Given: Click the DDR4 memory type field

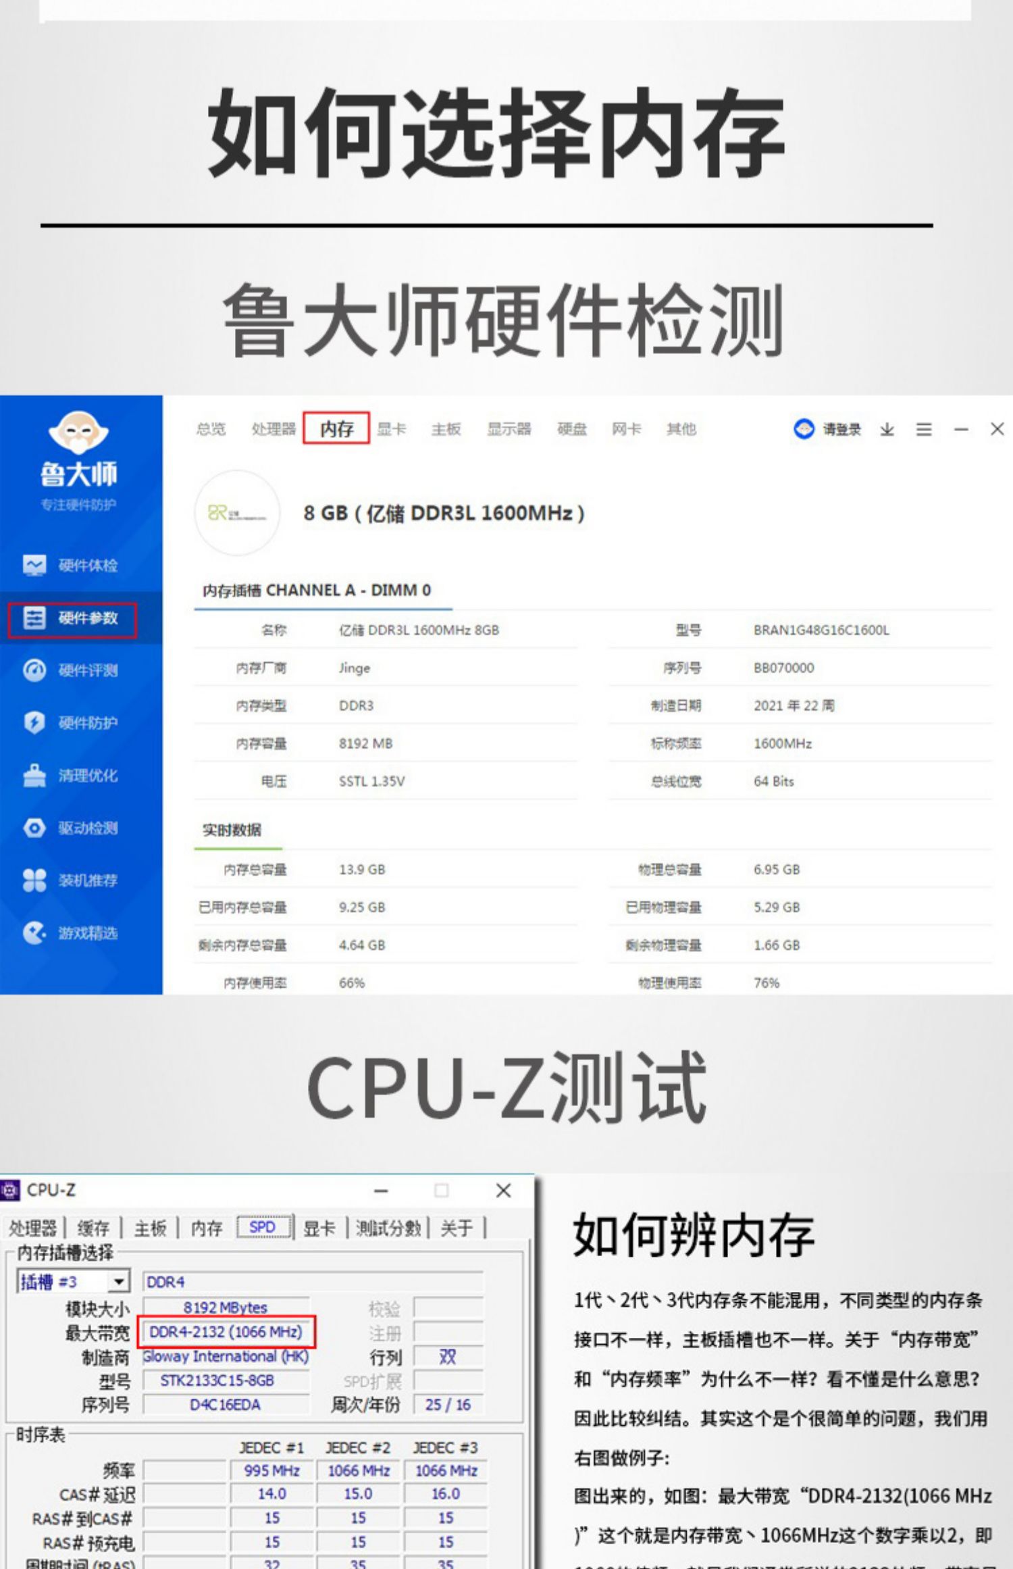Looking at the screenshot, I should click(x=313, y=1282).
